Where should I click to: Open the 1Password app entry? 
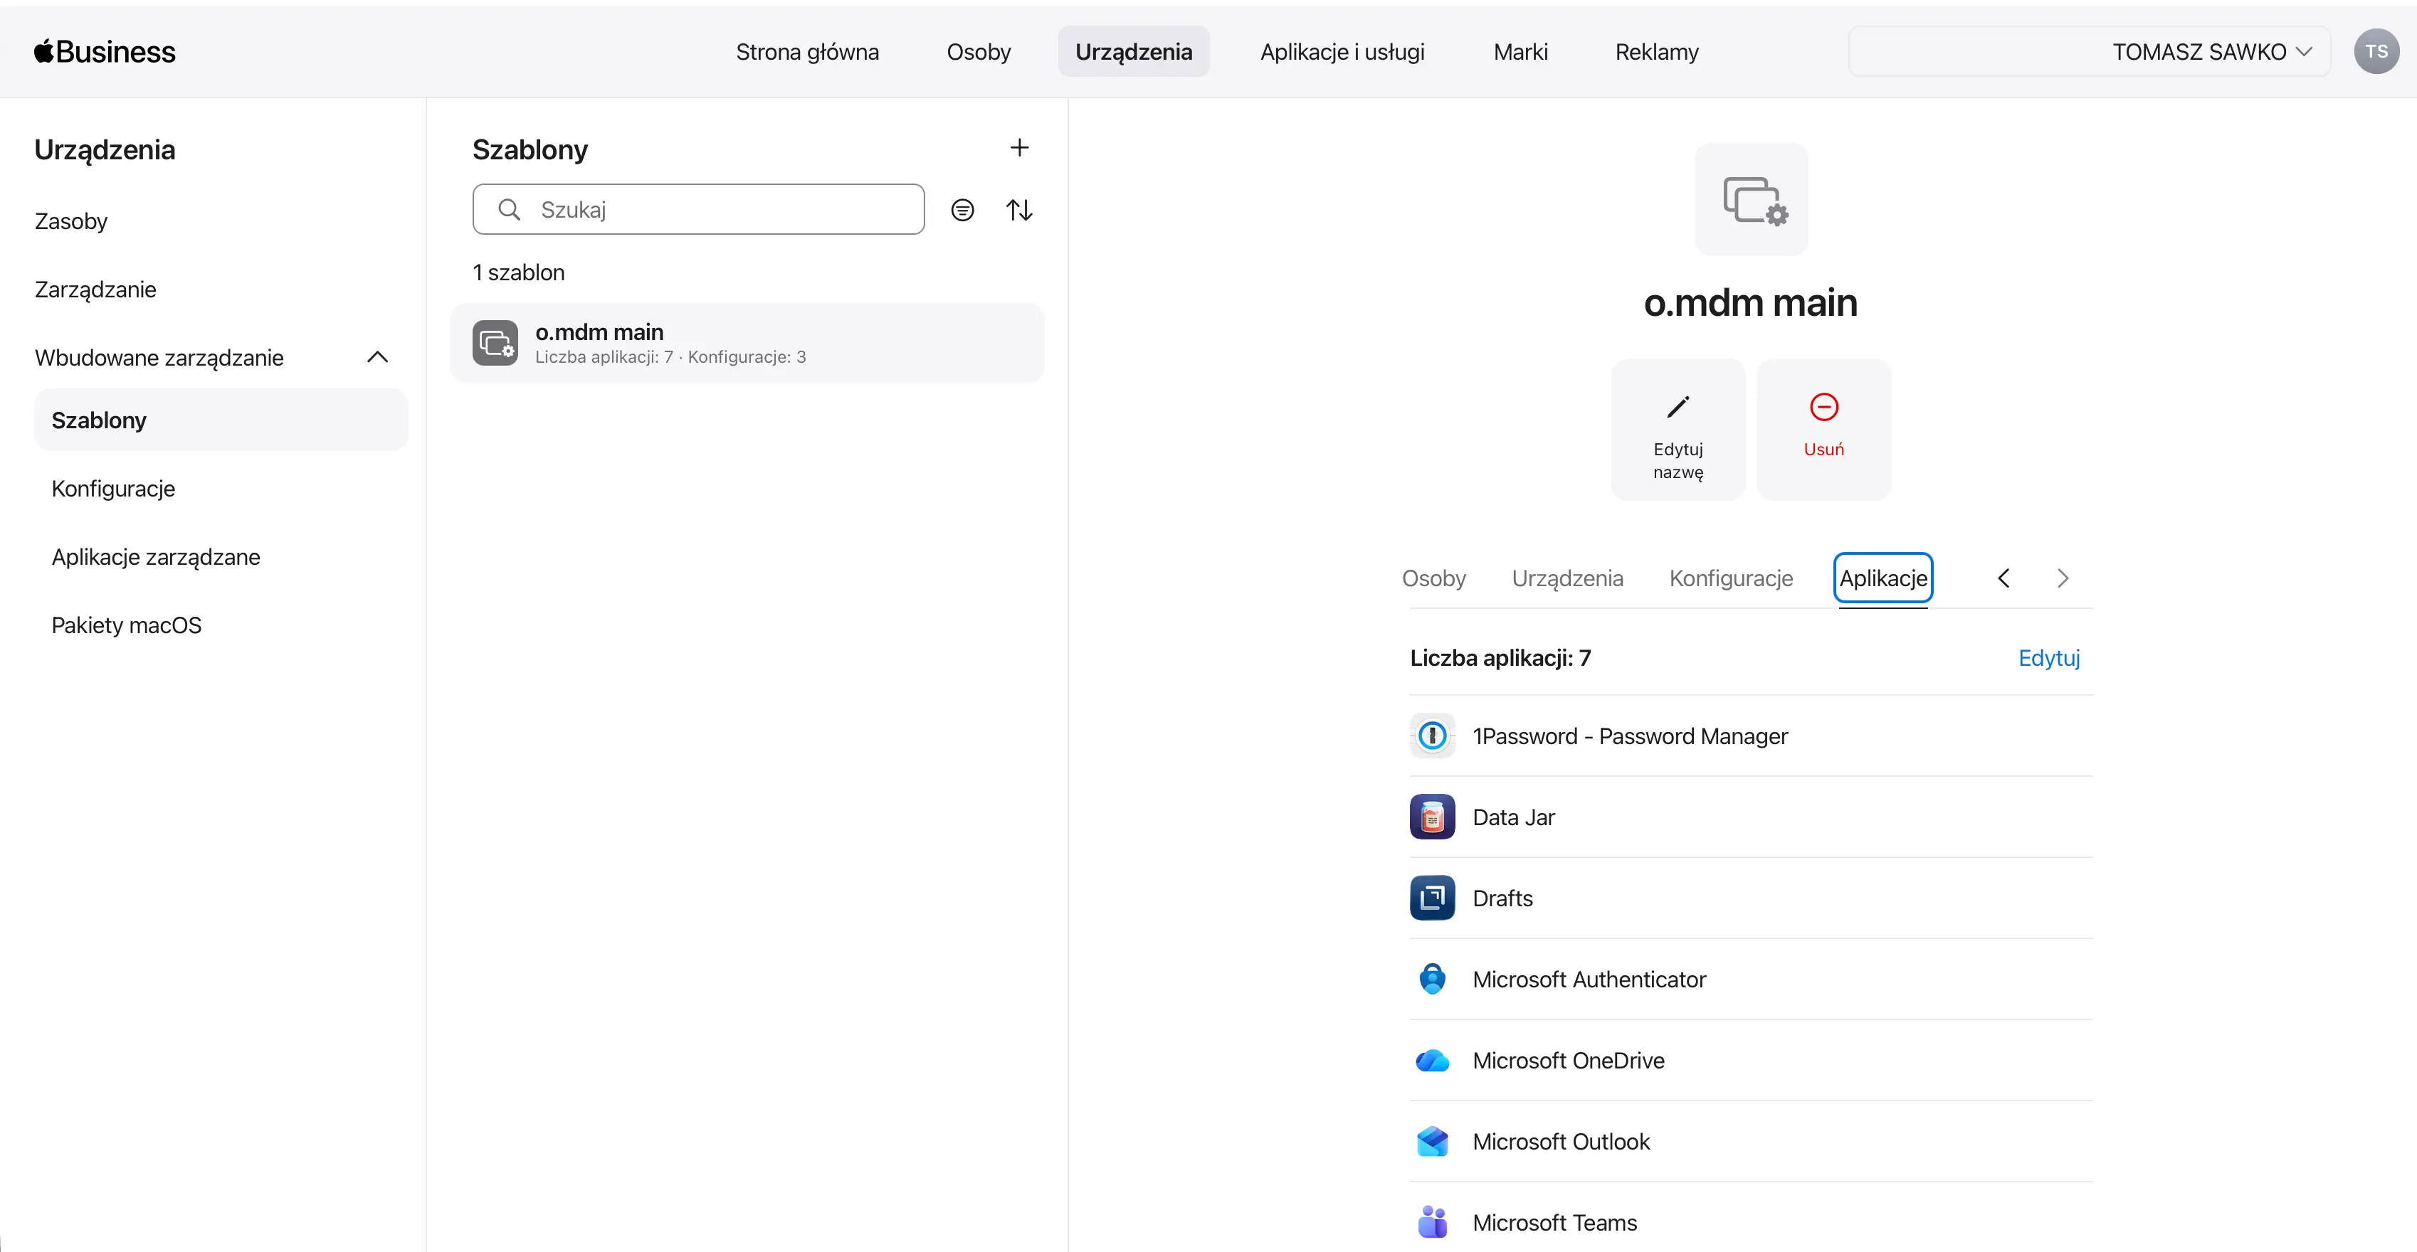pos(1630,736)
